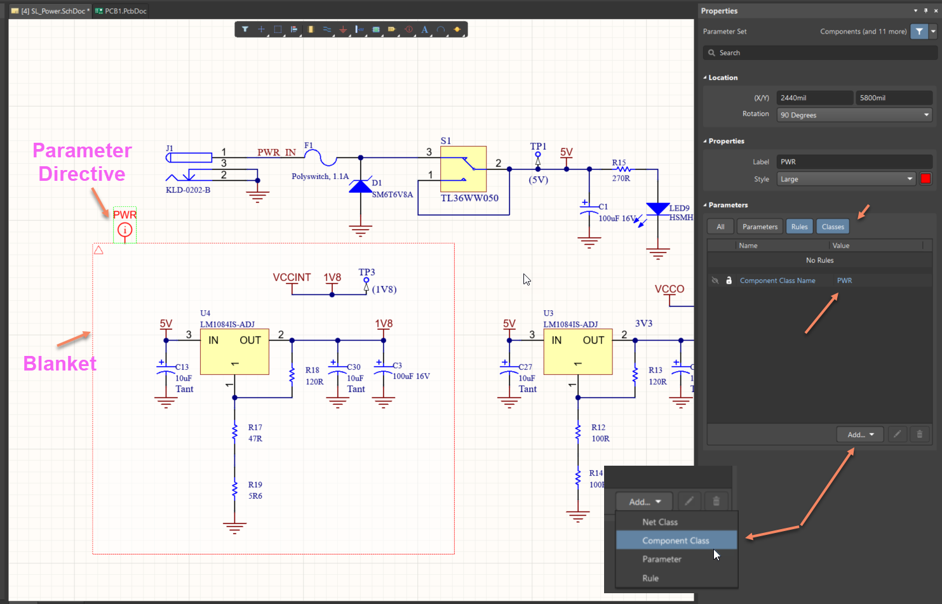Choose Component Class from the Add menu
This screenshot has height=604, width=942.
(676, 541)
